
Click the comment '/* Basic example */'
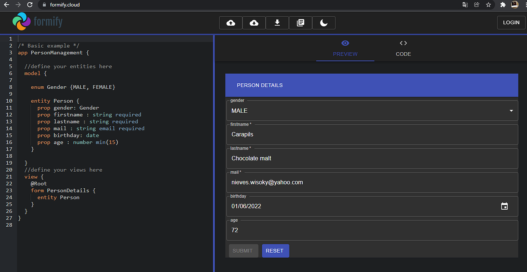click(49, 46)
